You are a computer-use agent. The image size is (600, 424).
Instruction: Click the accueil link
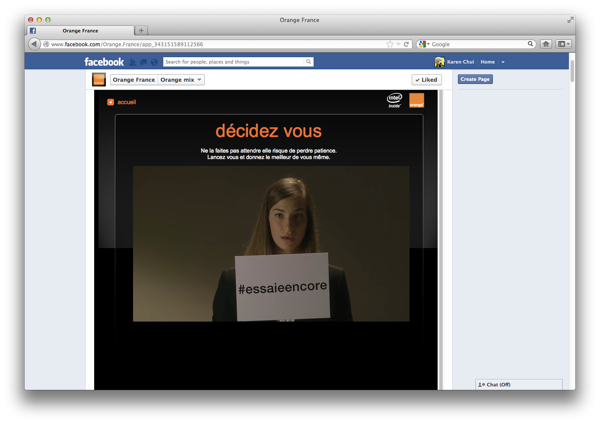tap(127, 102)
